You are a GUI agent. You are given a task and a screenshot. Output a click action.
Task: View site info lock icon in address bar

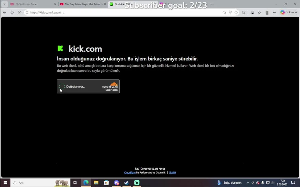27,12
